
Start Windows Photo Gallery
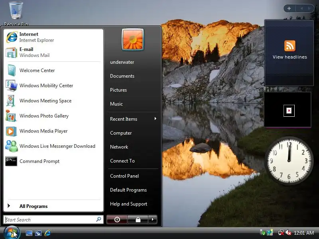pyautogui.click(x=53, y=116)
